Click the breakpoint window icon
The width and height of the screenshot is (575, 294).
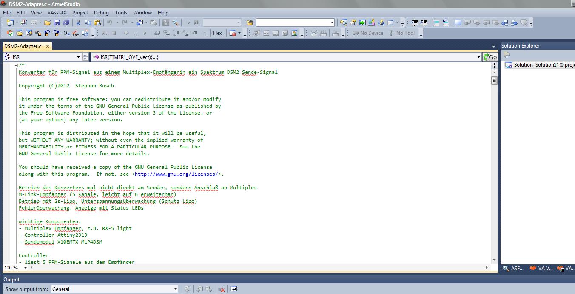[233, 33]
